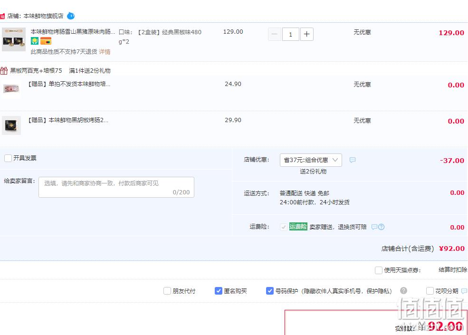Check the 朋友代付 option
Image resolution: width=468 pixels, height=335 pixels.
point(167,291)
